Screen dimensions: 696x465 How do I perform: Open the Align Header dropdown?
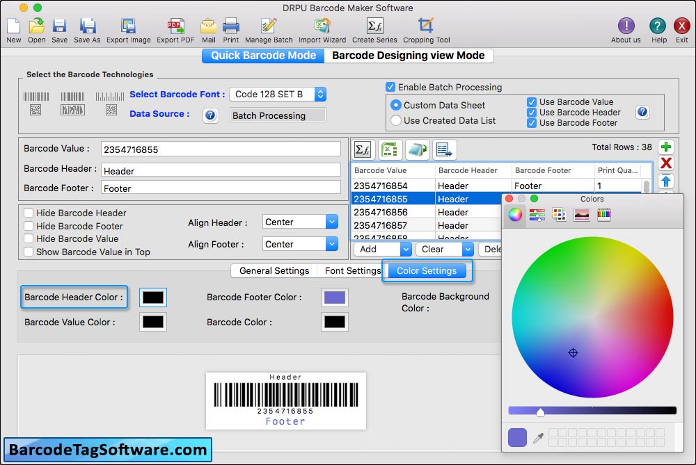point(300,222)
